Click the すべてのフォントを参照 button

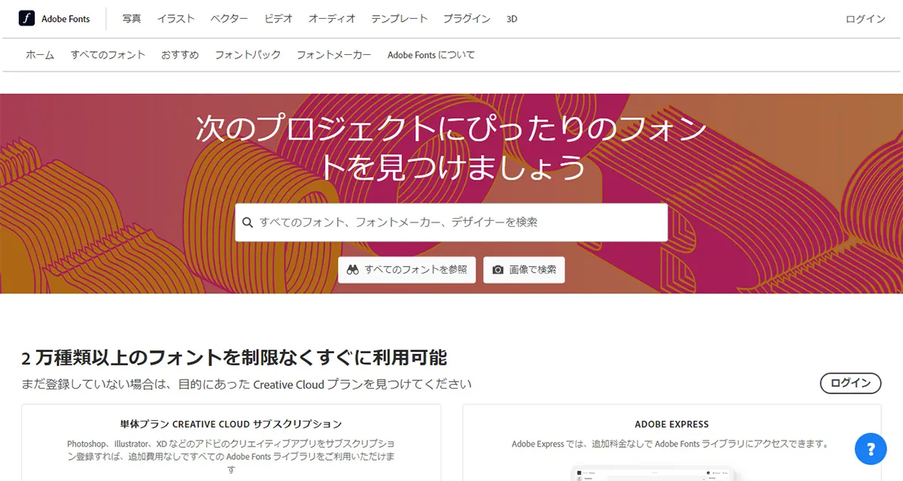[x=406, y=270]
